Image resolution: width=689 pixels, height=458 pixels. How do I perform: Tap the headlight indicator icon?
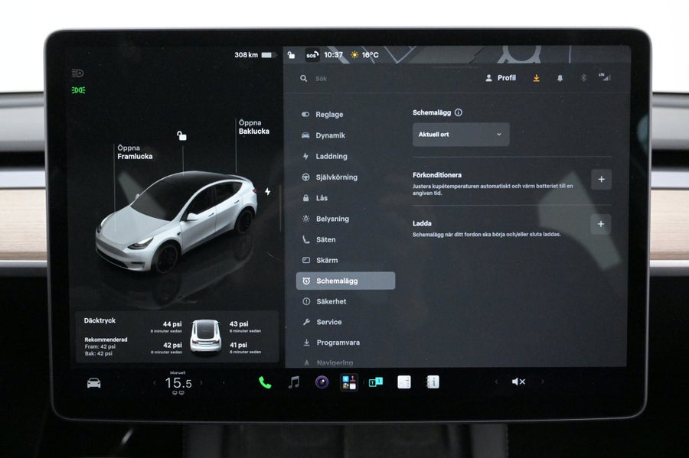pyautogui.click(x=78, y=73)
